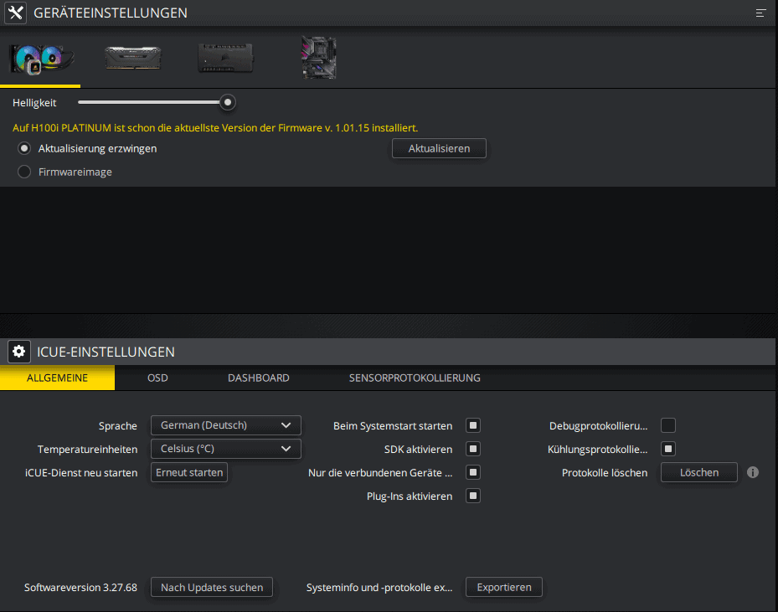
Task: Select the Commander controller device thumbnail
Action: 226,58
